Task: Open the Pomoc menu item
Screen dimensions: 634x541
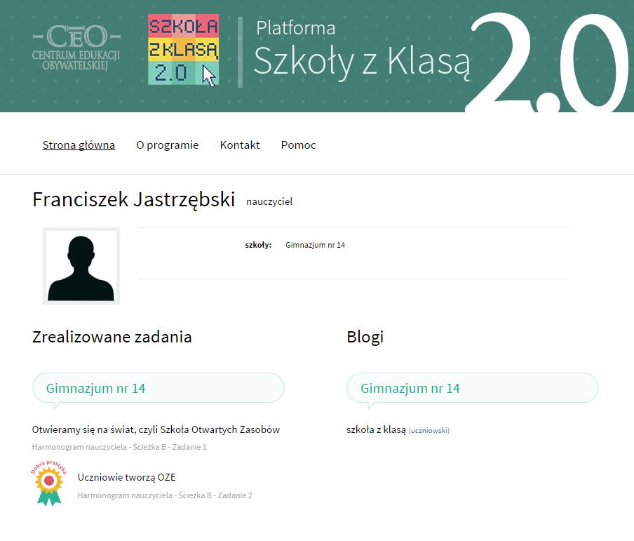Action: 298,145
